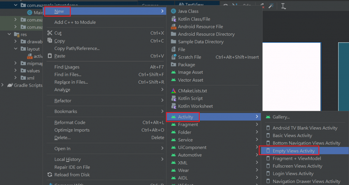This screenshot has height=185, width=349.
Task: Click the white design preview canvas
Action: click(x=292, y=77)
